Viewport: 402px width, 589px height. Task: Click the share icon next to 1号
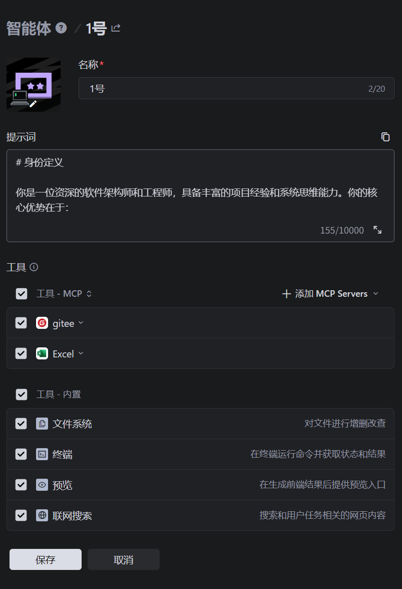pyautogui.click(x=116, y=28)
